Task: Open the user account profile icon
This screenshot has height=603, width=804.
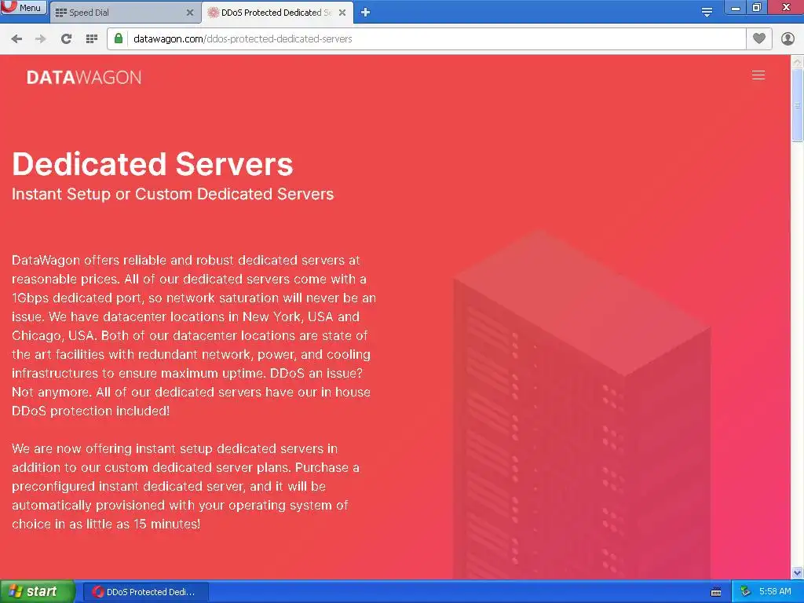Action: pyautogui.click(x=788, y=39)
